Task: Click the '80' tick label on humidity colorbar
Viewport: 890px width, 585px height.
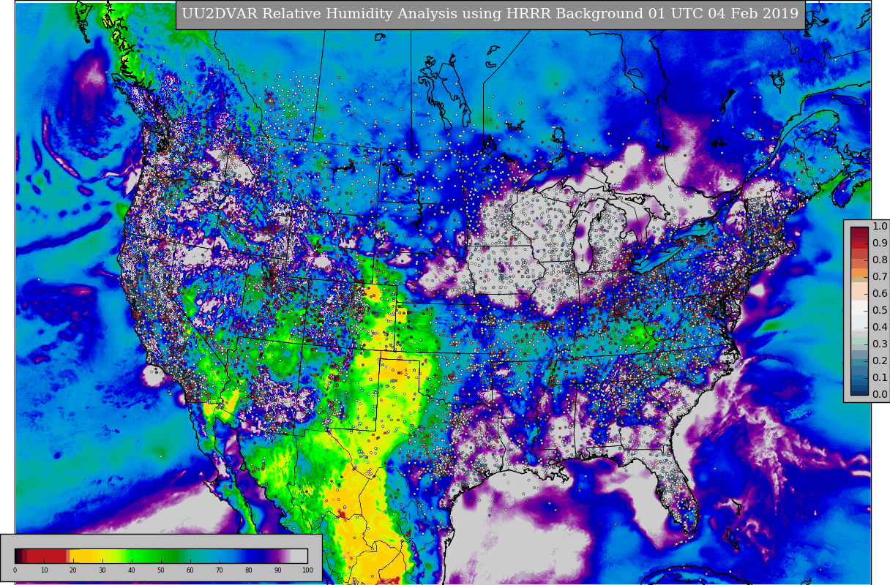Action: coord(249,570)
